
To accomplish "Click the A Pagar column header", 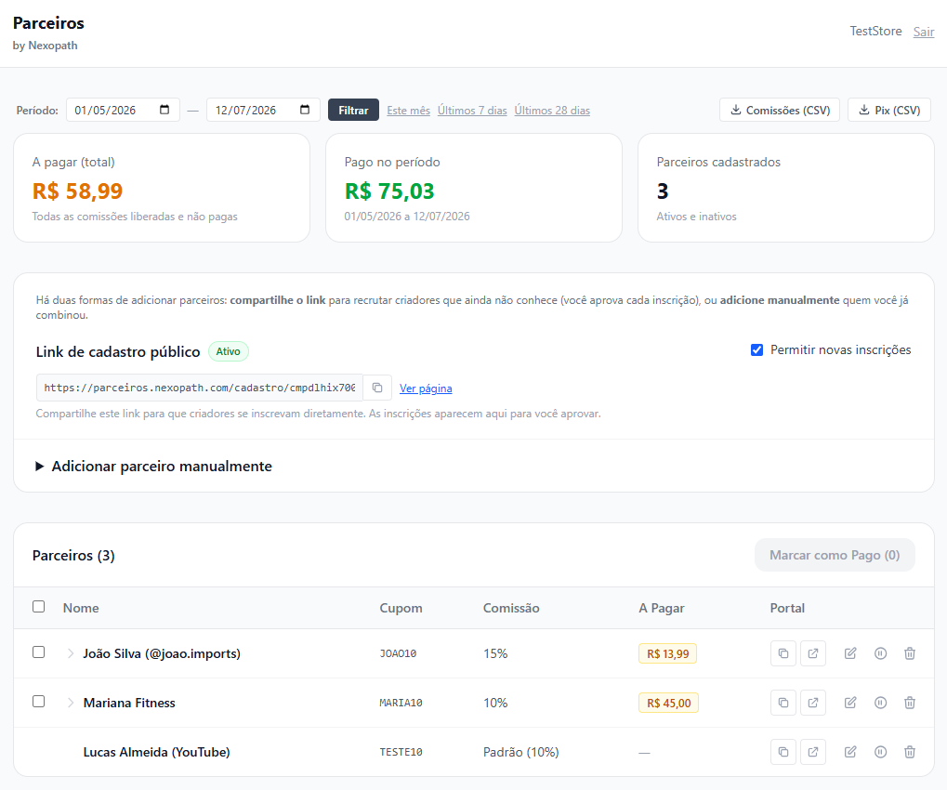I will (662, 608).
